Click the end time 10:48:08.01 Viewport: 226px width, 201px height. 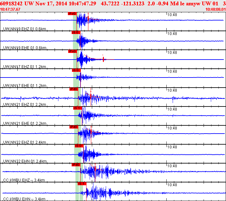216,9
